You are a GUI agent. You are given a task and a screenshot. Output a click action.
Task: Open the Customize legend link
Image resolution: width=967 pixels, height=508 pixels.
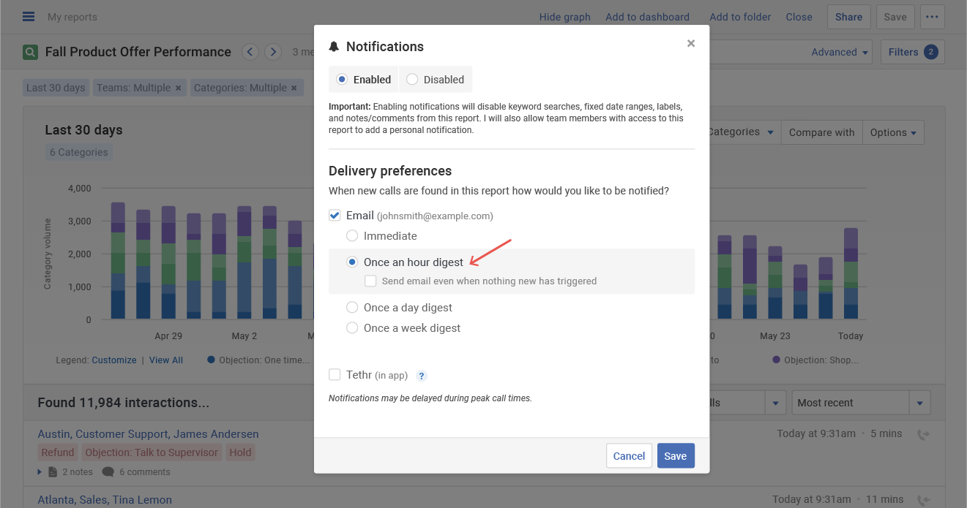tap(114, 360)
